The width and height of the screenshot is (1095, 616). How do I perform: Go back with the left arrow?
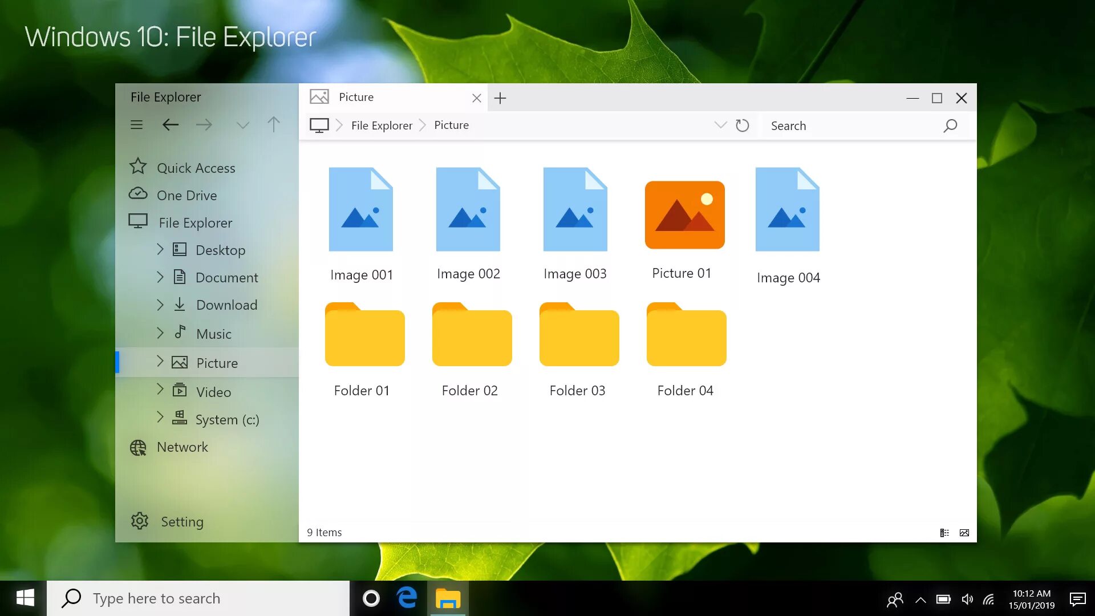171,125
